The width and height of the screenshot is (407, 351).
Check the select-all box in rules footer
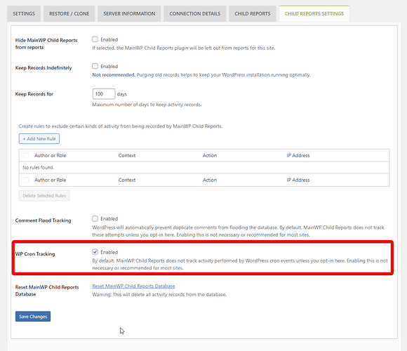coord(26,180)
